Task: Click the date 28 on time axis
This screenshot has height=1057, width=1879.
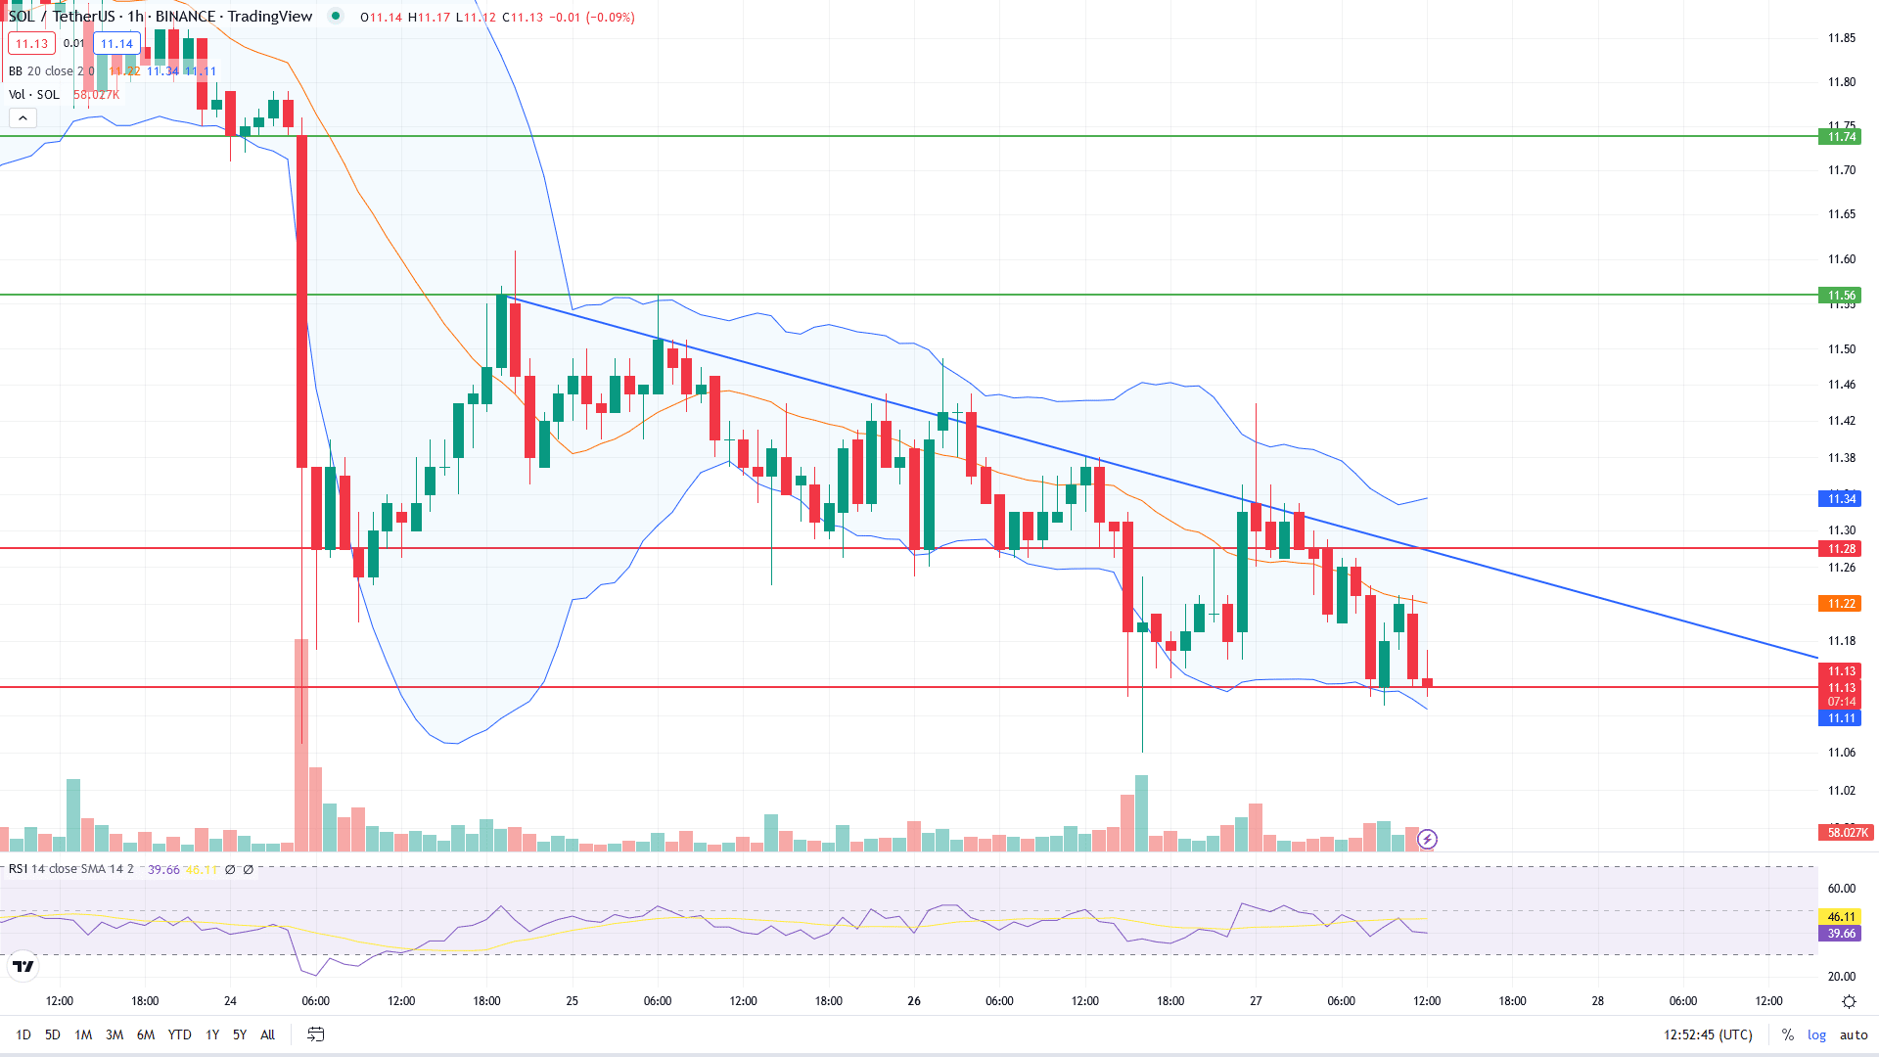Action: coord(1597,1001)
